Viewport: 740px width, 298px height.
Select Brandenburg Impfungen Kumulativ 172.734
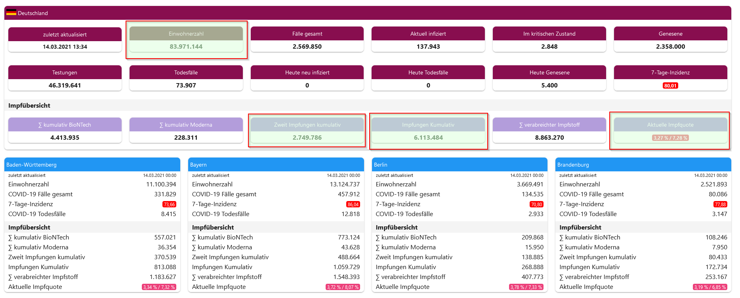716,267
